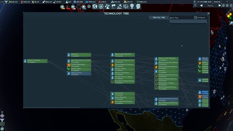Click the question mark help icon
Screen dimensions: 233x131
click(x=194, y=2)
